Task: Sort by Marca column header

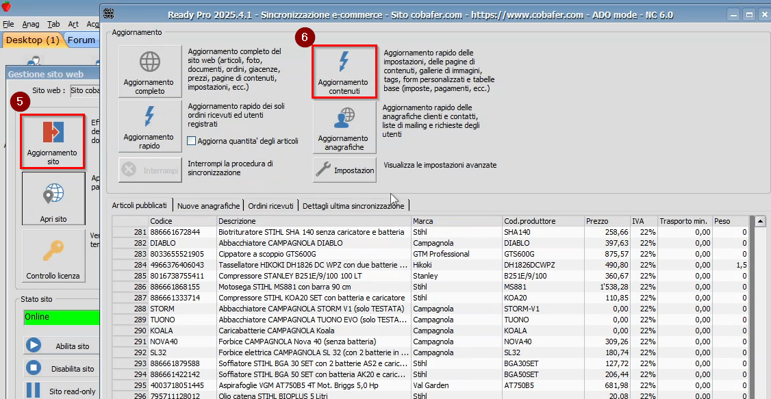Action: 456,221
